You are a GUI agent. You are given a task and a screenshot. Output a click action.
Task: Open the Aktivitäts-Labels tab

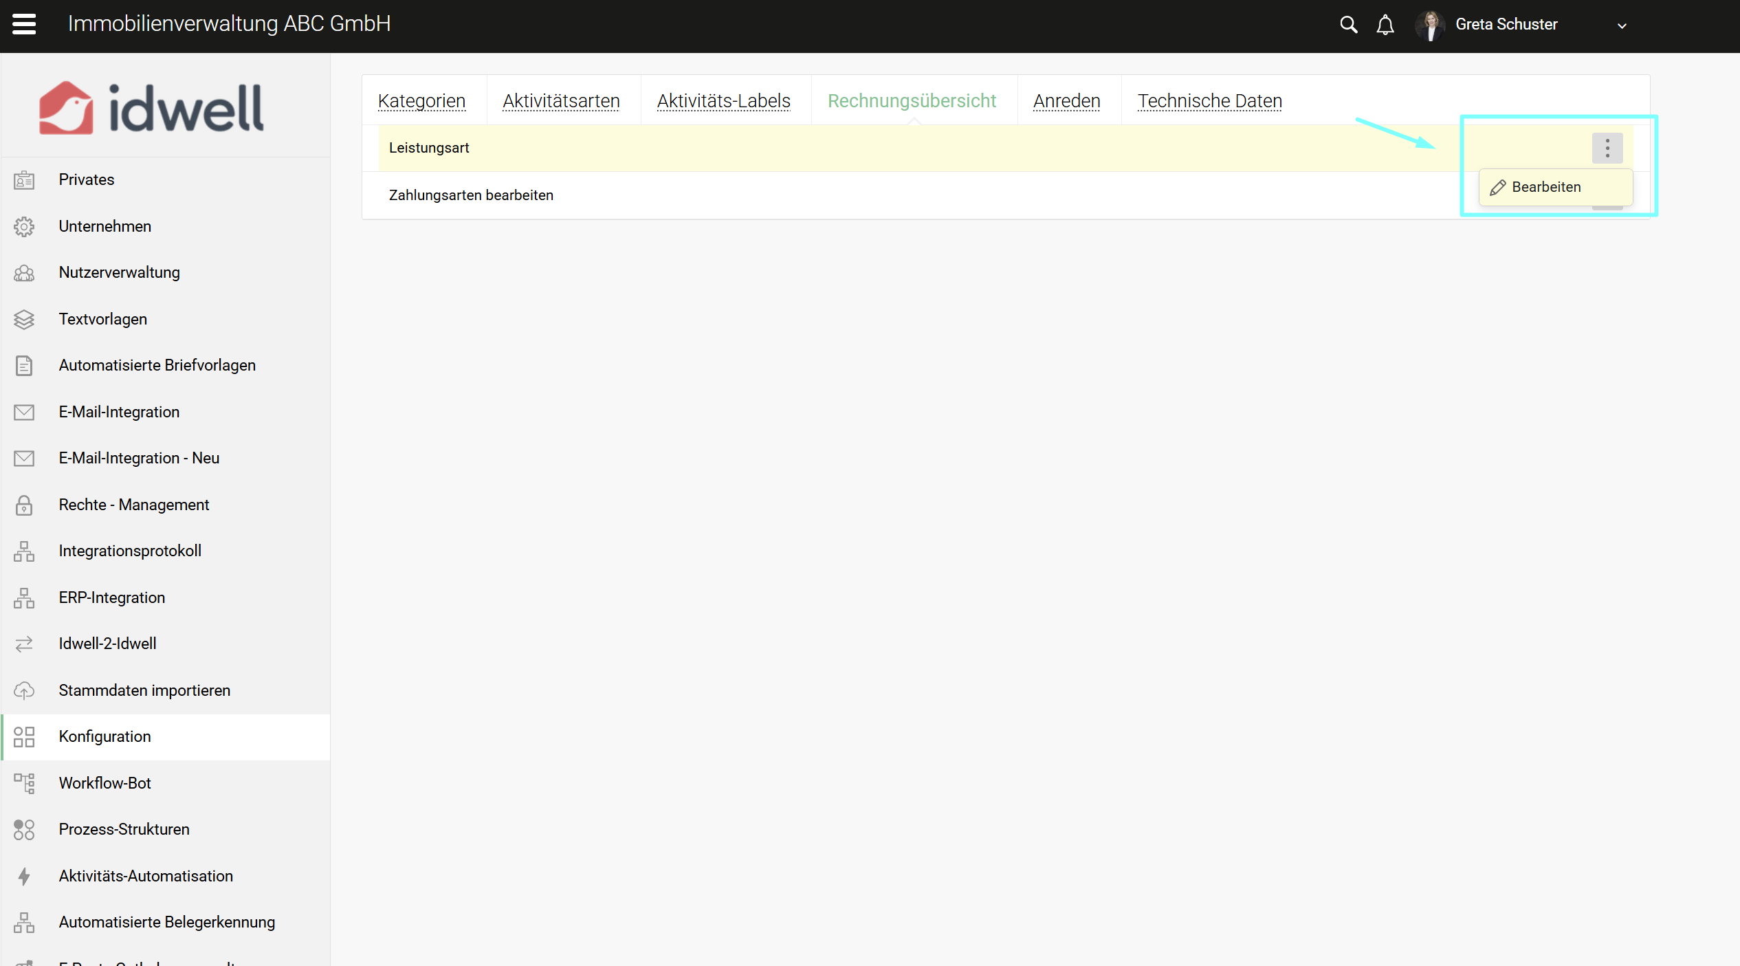point(723,101)
